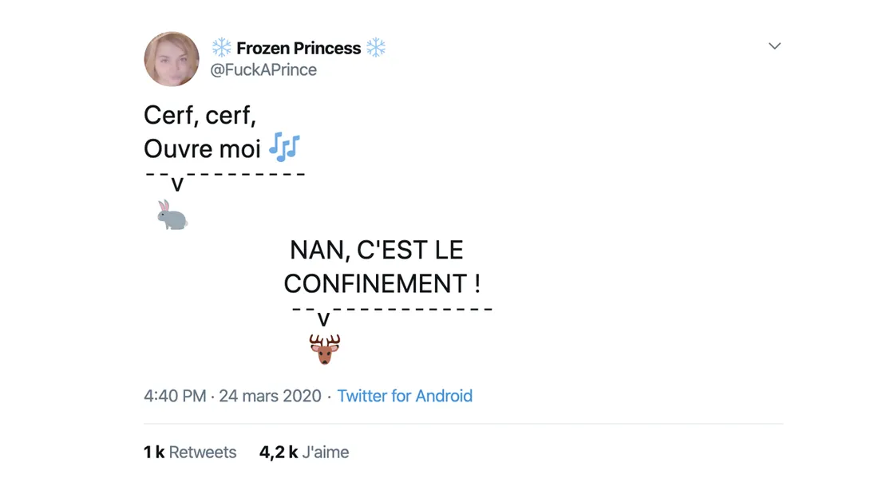Open the tweet options chevron menu

click(774, 46)
